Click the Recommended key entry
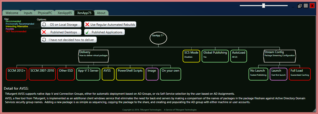 [13, 21]
